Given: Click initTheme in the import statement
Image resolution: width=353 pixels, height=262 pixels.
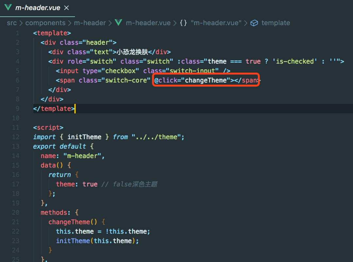Looking at the screenshot, I should [84, 137].
